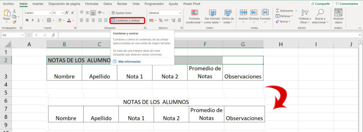
Task: Switch to the Insertar tab
Action: (38, 4)
